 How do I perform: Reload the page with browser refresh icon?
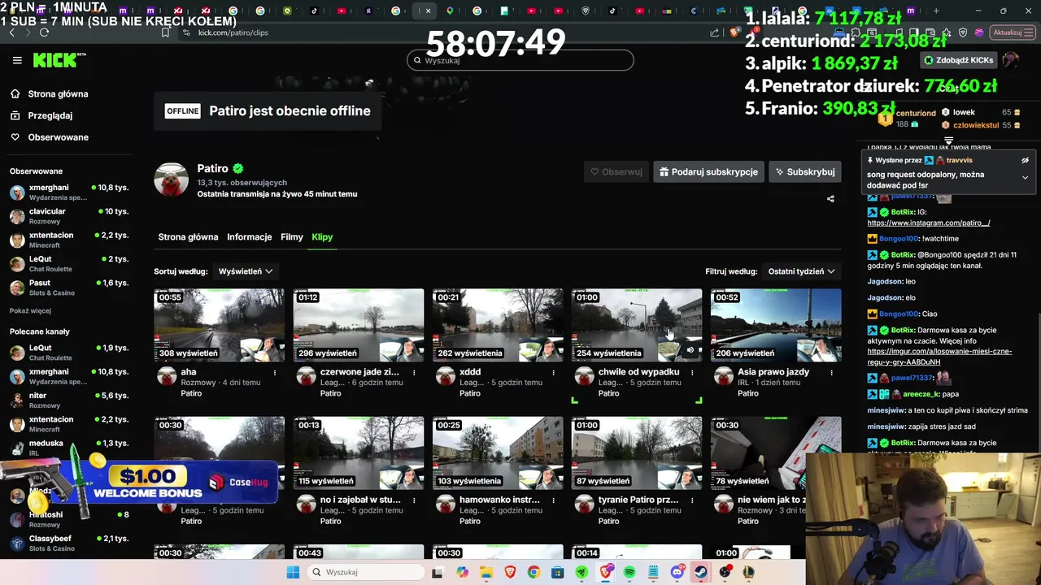(44, 32)
